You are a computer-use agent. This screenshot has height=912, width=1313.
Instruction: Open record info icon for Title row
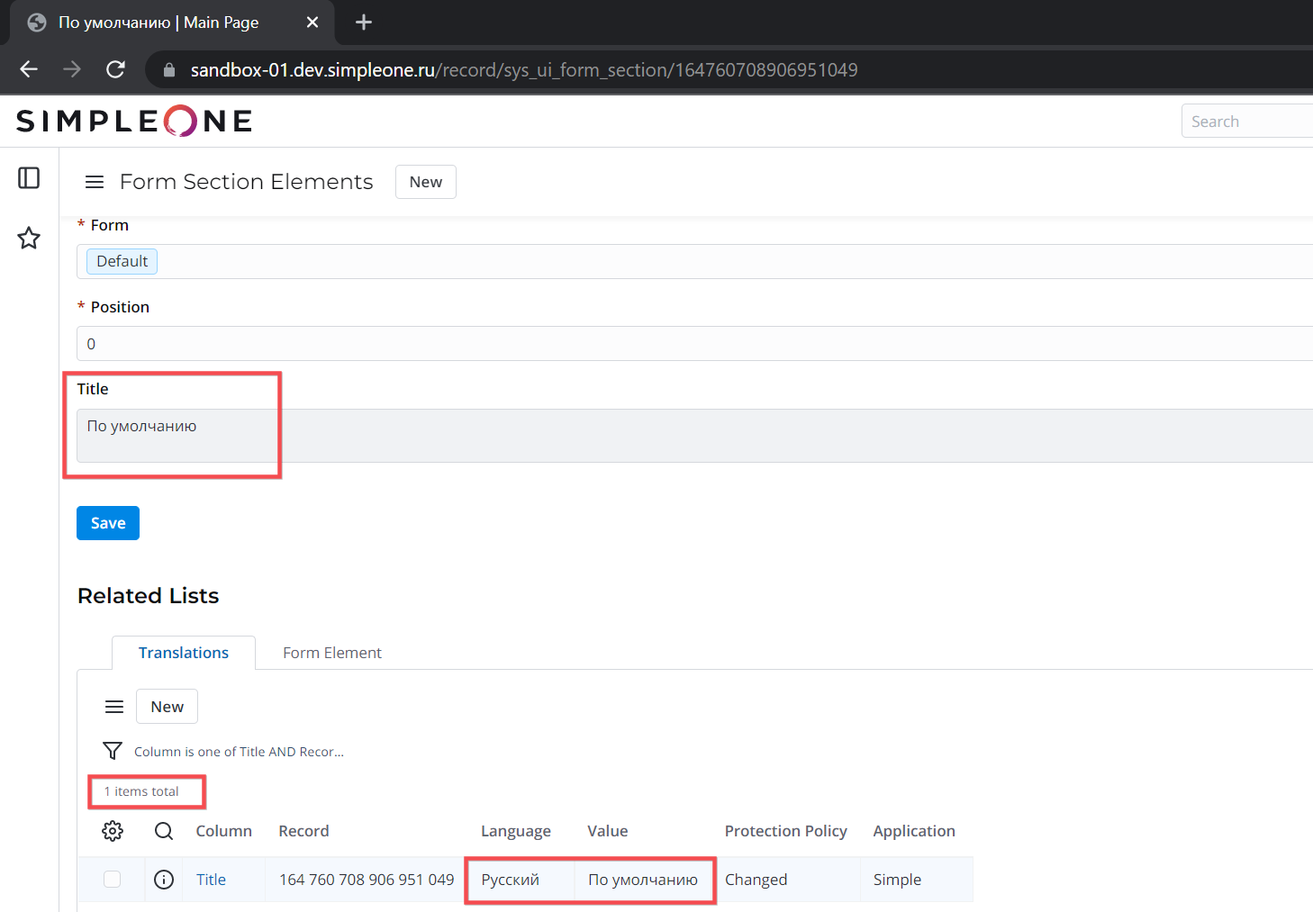pos(164,880)
